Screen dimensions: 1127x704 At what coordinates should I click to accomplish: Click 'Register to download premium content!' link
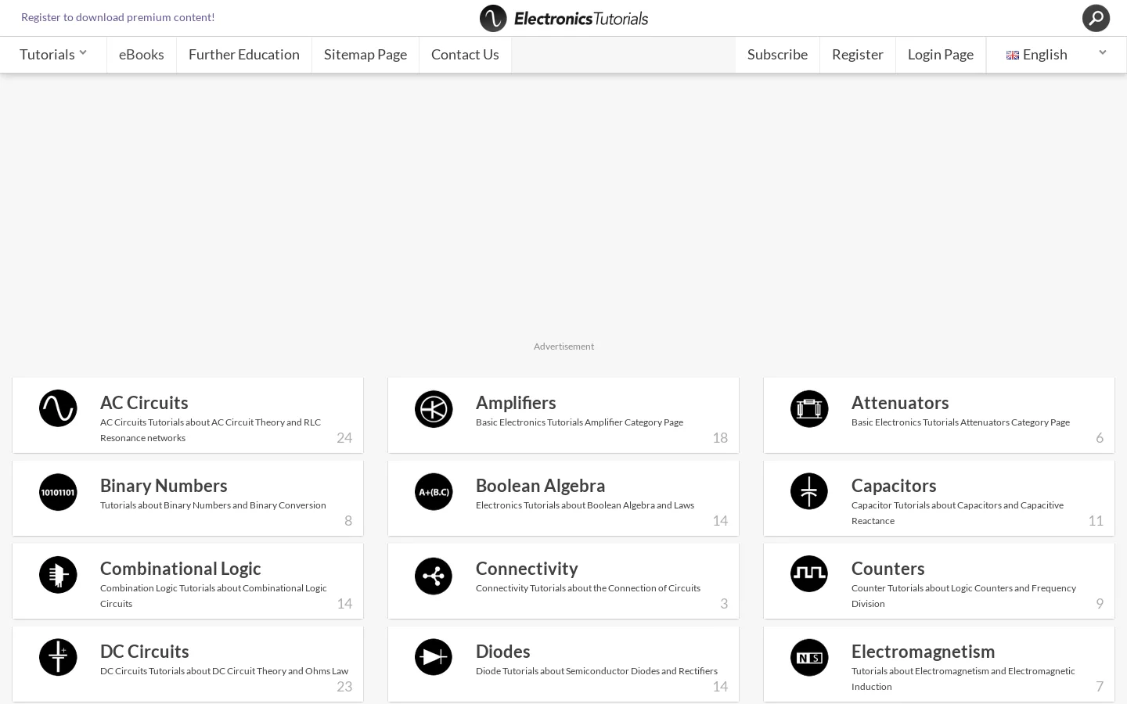pos(118,17)
